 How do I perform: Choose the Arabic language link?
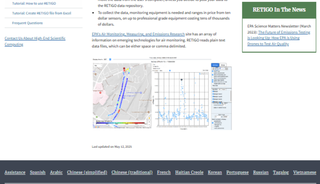56,172
